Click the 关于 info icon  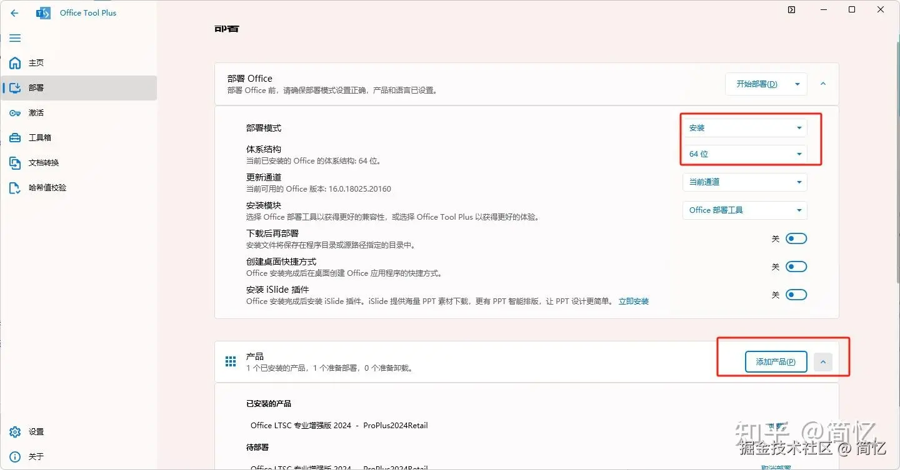[15, 457]
